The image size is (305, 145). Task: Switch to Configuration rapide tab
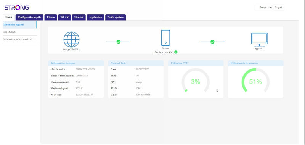tap(29, 17)
